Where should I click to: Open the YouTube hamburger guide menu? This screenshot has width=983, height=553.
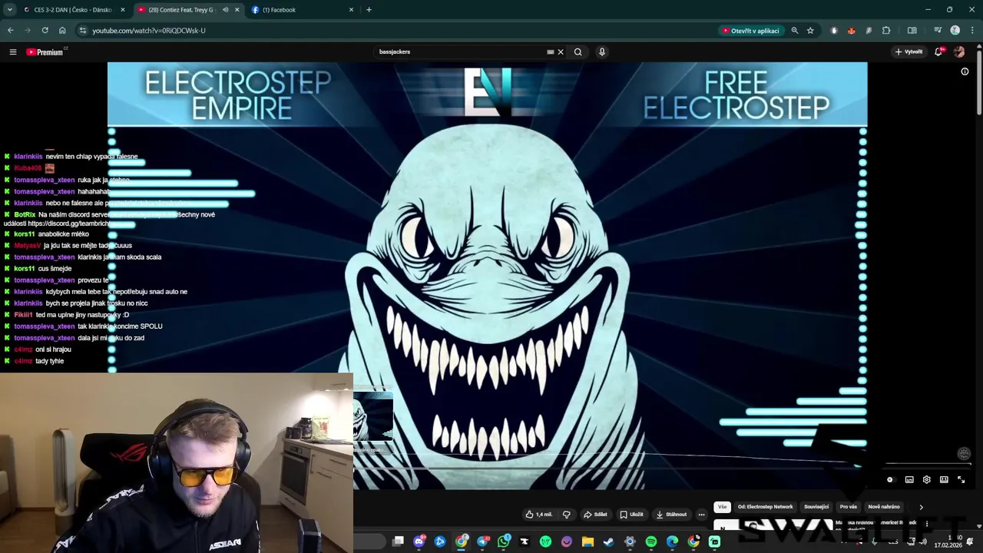(12, 52)
